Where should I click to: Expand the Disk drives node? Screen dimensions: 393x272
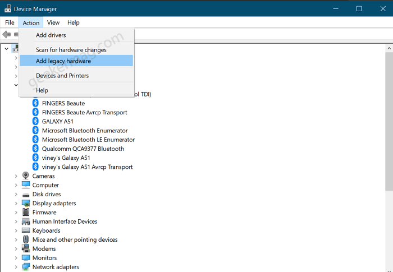coord(16,194)
